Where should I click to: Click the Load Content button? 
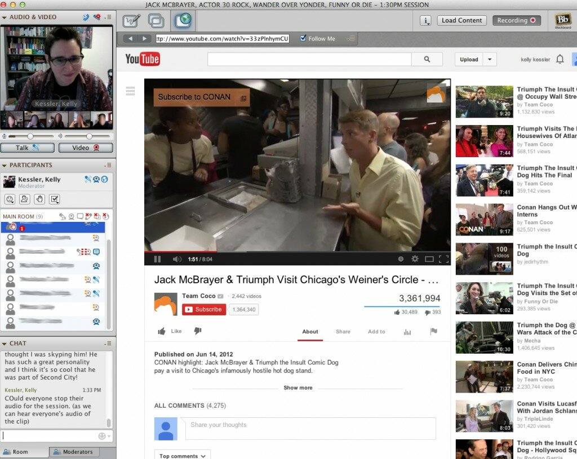pyautogui.click(x=462, y=21)
